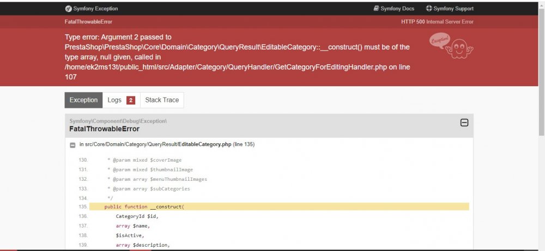Click the Logs count badge showing 2
This screenshot has width=545, height=251.
pyautogui.click(x=131, y=100)
